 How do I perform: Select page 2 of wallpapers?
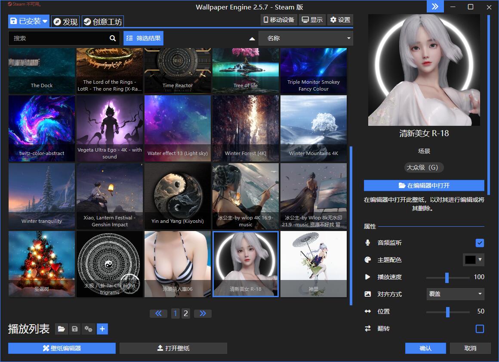tap(186, 314)
